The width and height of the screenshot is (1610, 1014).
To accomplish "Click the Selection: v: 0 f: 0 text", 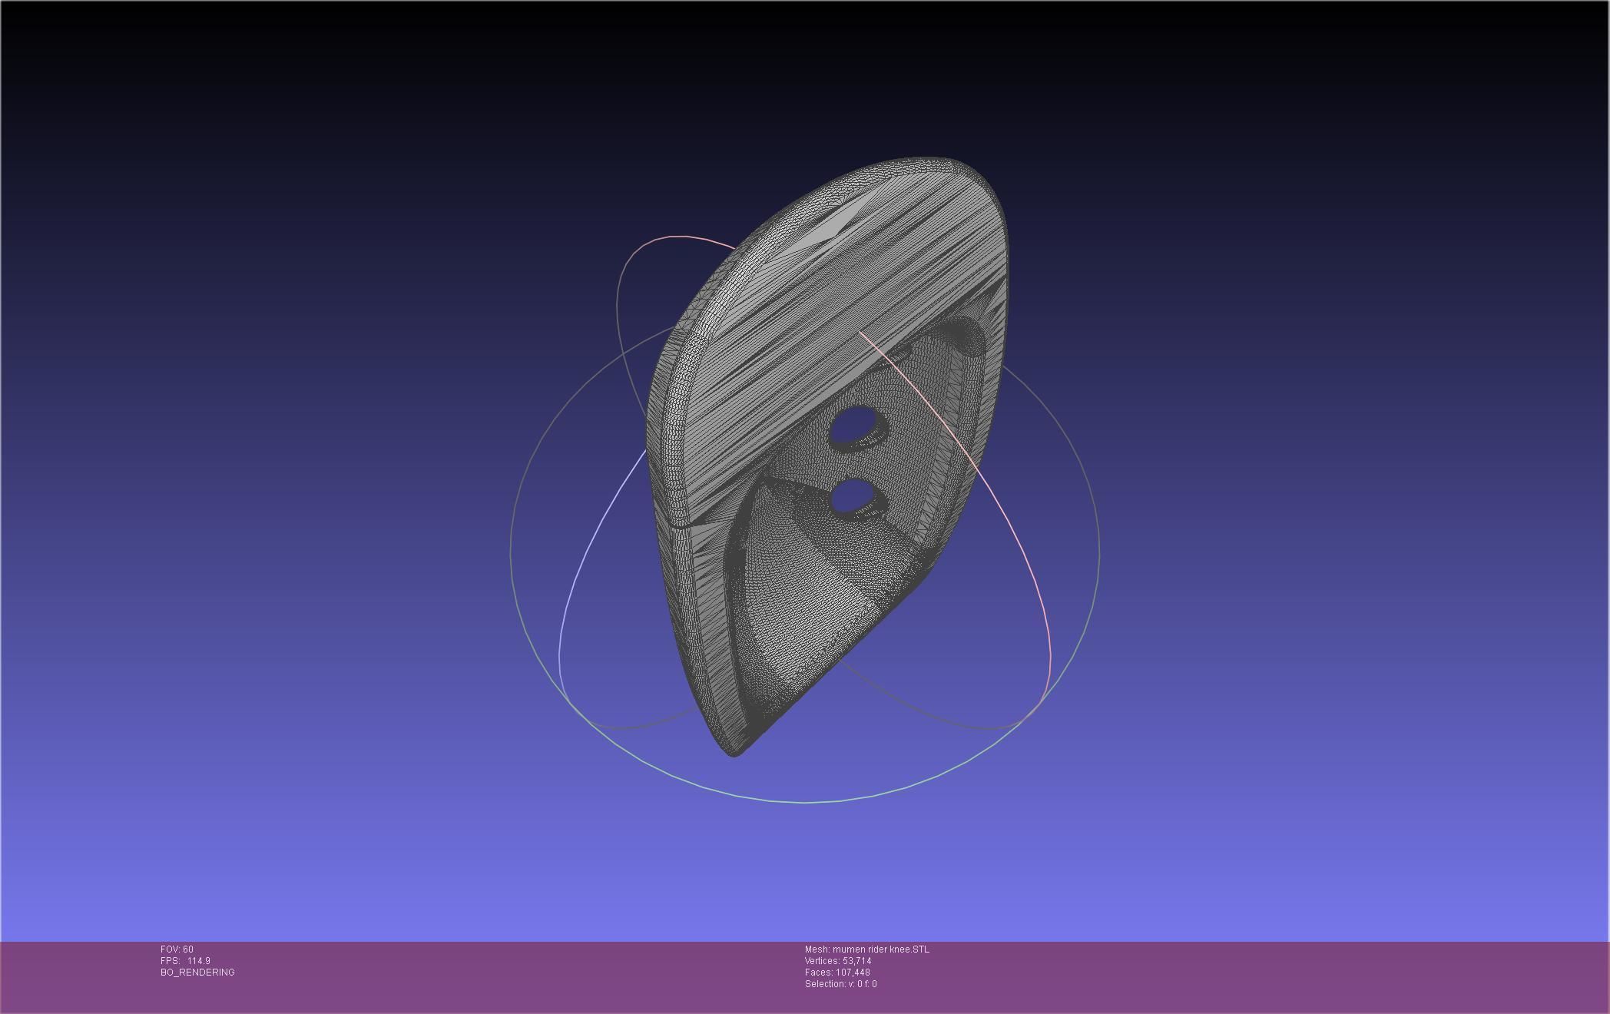I will point(840,984).
